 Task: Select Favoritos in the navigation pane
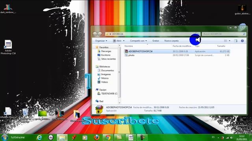coord(104,47)
